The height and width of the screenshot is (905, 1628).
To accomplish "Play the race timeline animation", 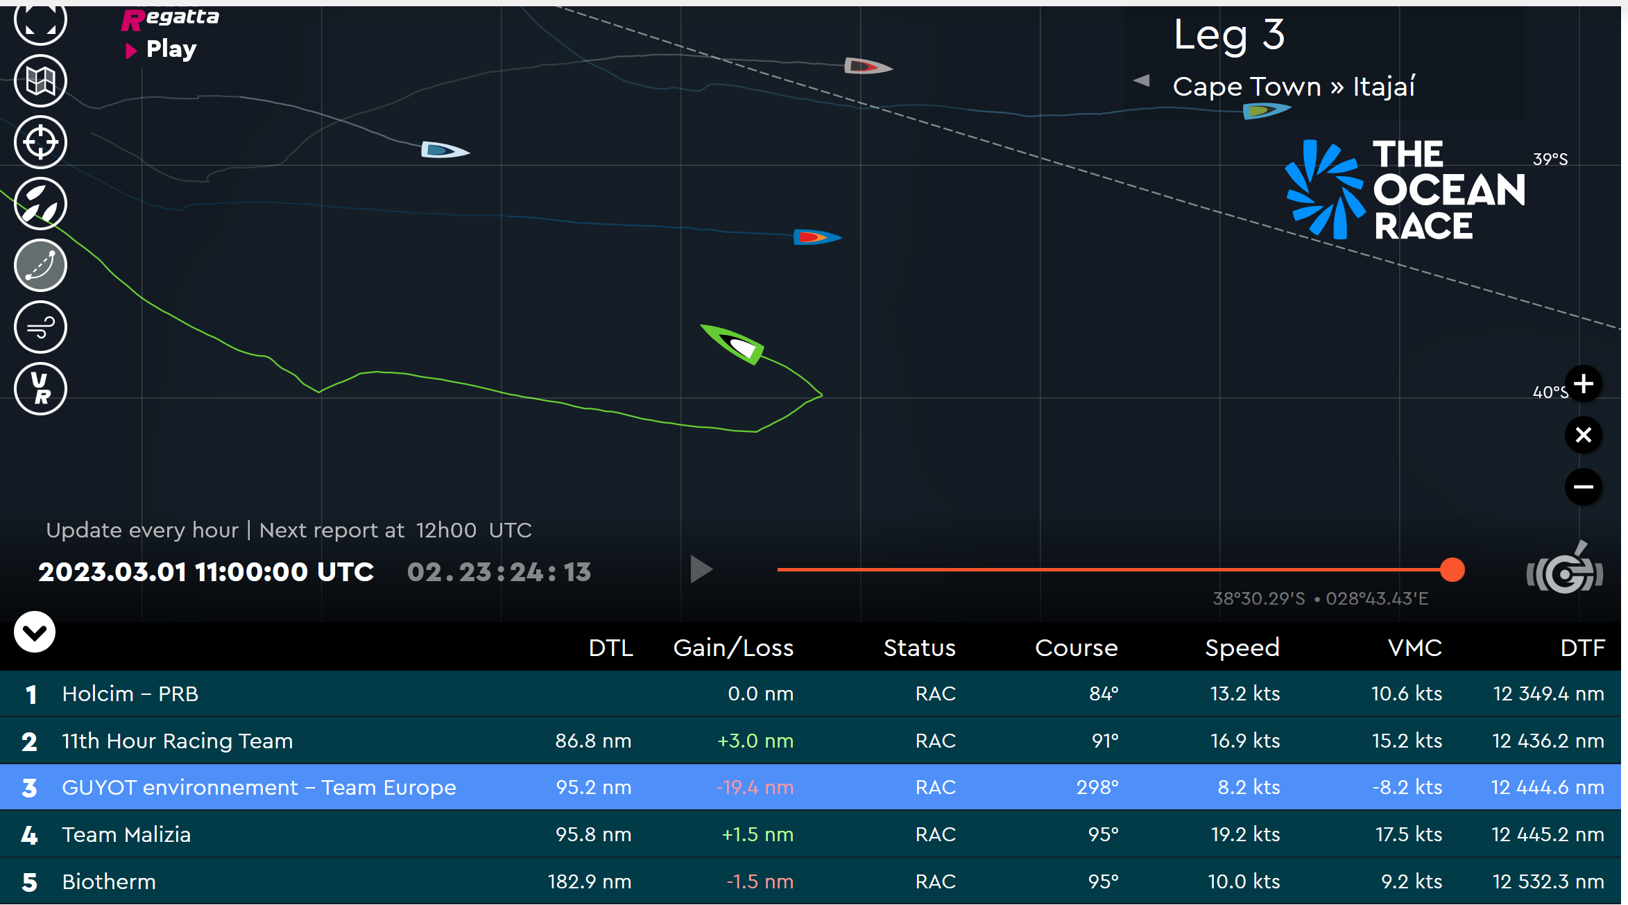I will pos(701,570).
